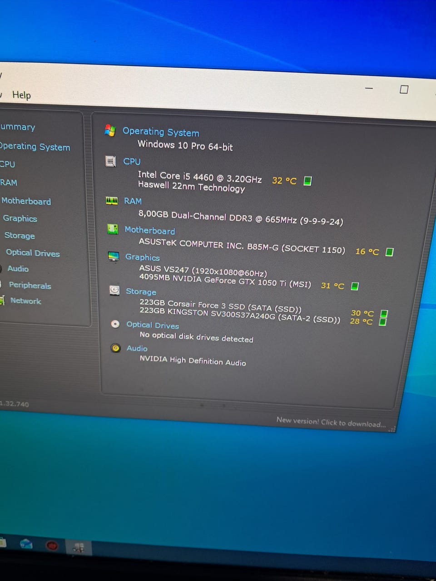Image resolution: width=436 pixels, height=581 pixels.
Task: Click the Corsair SSD temperature 30 °C
Action: click(362, 313)
